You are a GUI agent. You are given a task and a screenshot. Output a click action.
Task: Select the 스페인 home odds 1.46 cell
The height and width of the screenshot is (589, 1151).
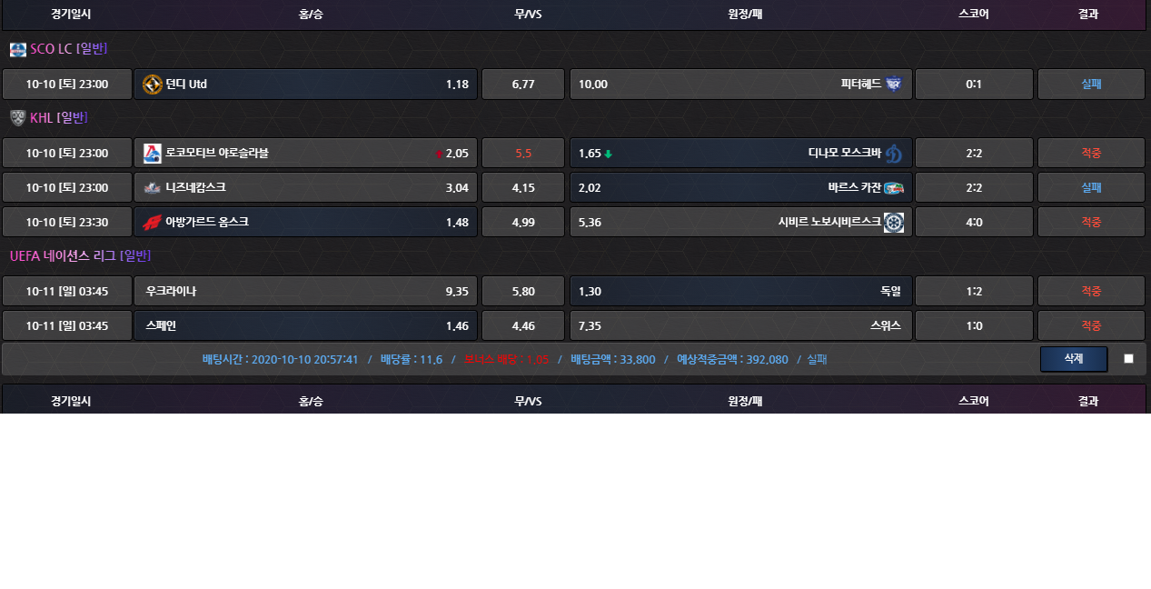coord(305,326)
